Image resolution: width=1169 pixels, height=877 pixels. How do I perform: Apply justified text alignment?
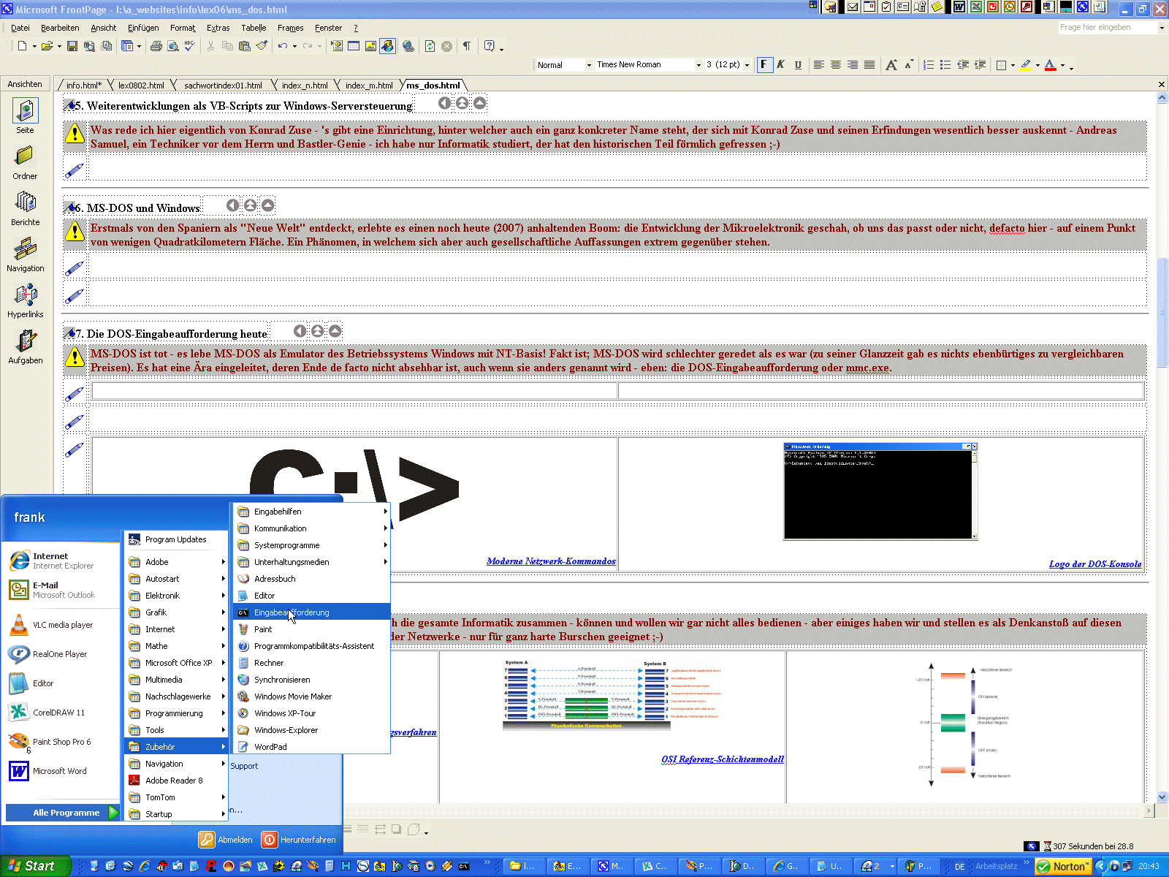[869, 65]
